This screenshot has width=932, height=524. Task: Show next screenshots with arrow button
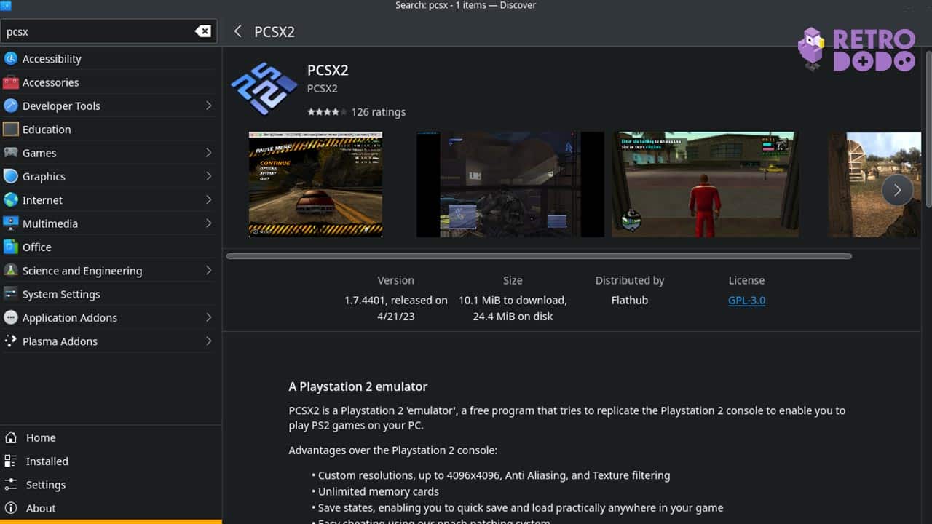tap(897, 190)
